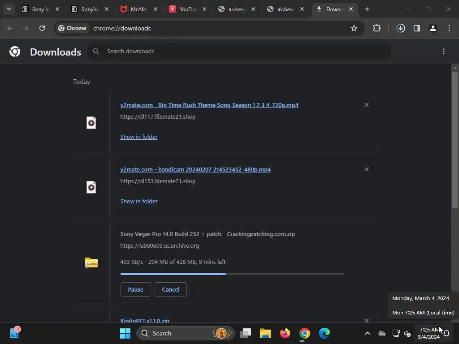
Task: Show Big Time Rush file in folder
Action: tap(139, 137)
